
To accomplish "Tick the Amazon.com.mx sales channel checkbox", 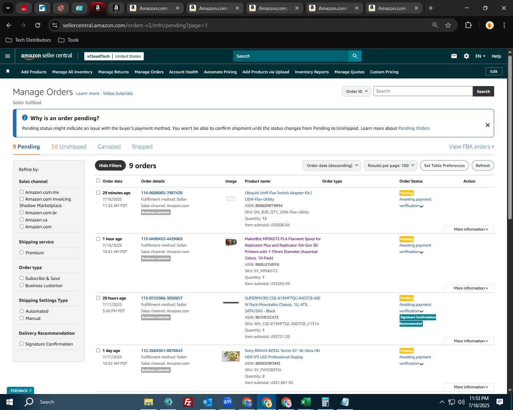I will click(22, 192).
